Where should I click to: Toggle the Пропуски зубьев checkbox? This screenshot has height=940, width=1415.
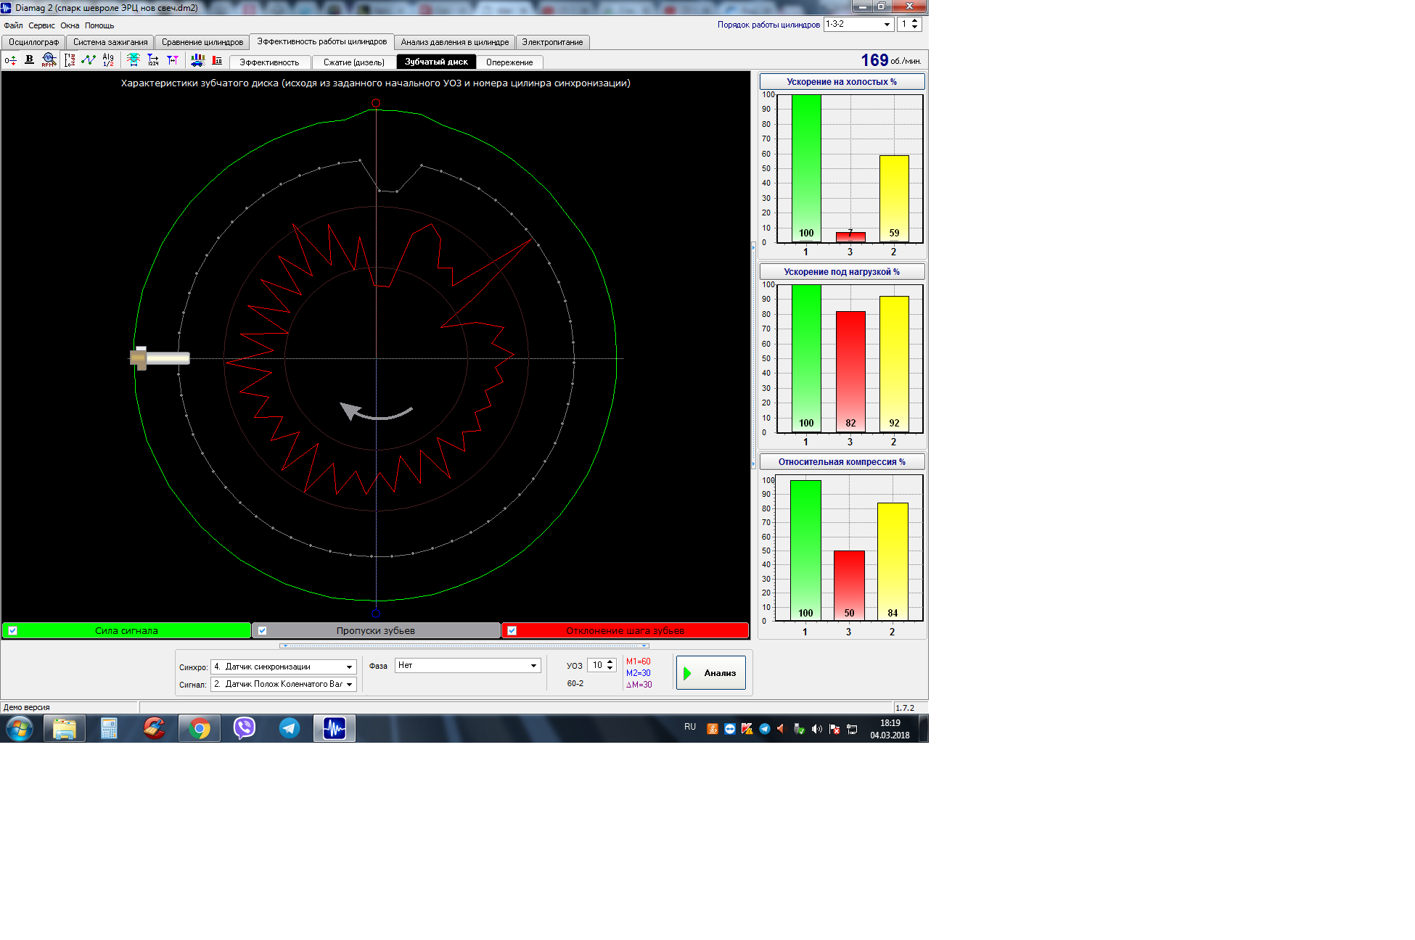tap(262, 630)
